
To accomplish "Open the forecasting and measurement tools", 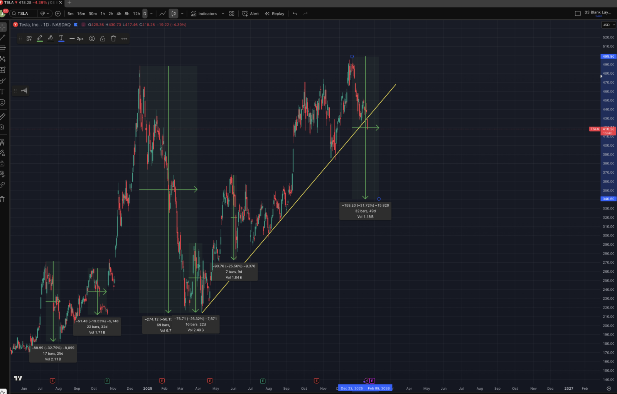I will pos(3,70).
